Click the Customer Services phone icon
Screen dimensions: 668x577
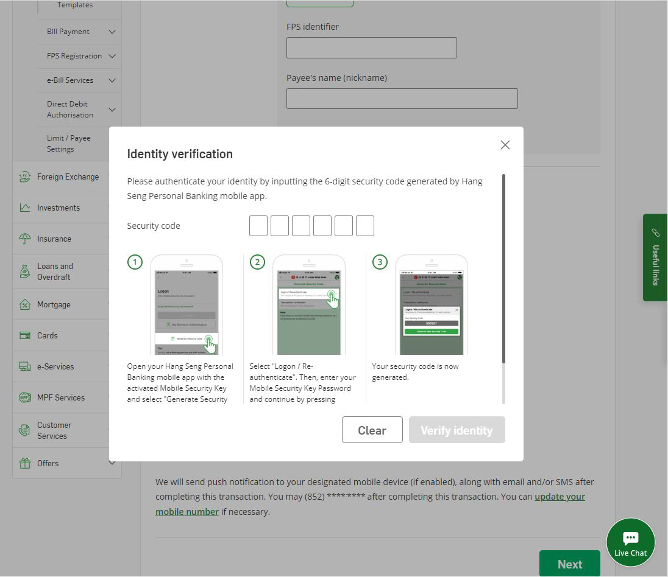25,430
